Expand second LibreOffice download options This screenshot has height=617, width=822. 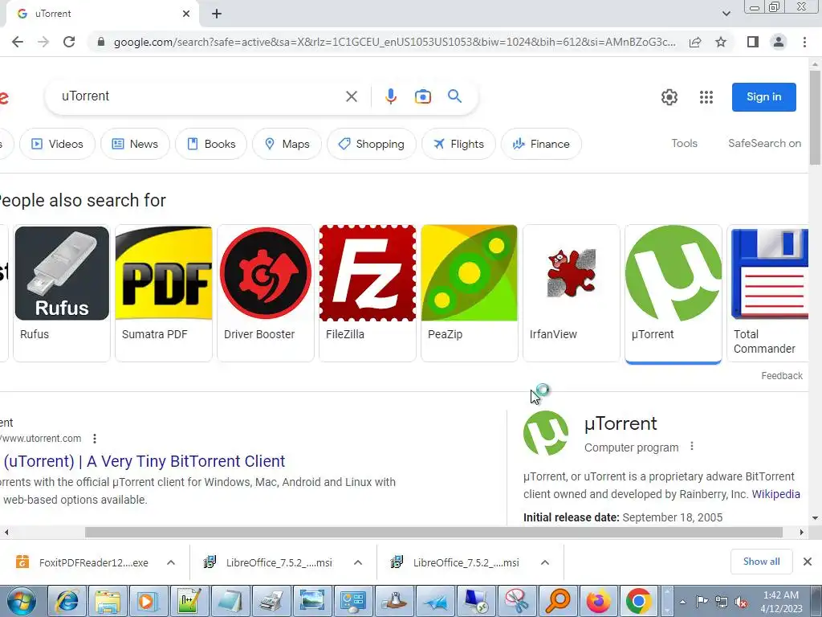coord(545,562)
